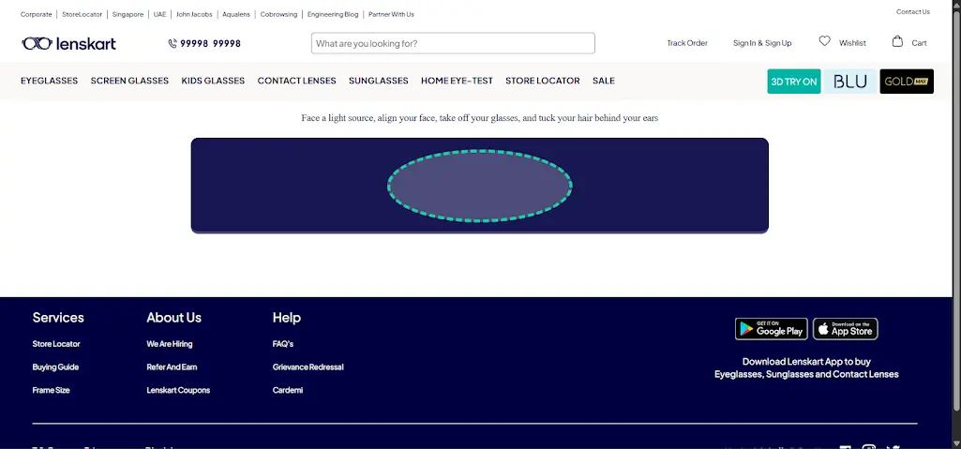Click the App Store badge
The image size is (961, 449).
tap(845, 329)
